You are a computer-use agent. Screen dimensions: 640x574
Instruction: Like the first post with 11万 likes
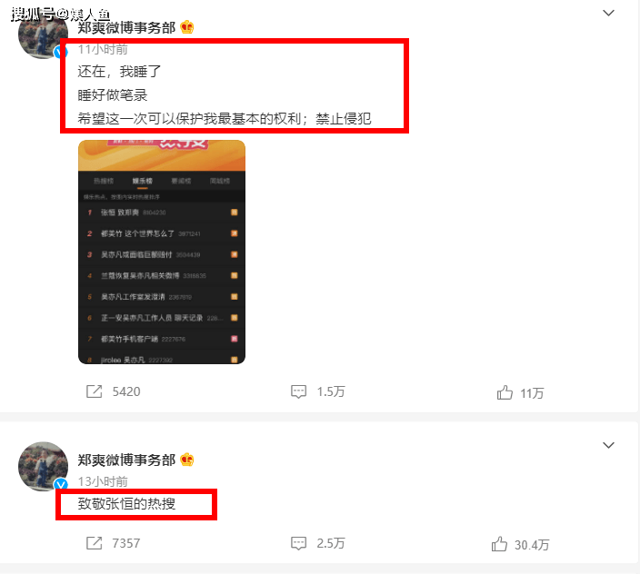505,392
